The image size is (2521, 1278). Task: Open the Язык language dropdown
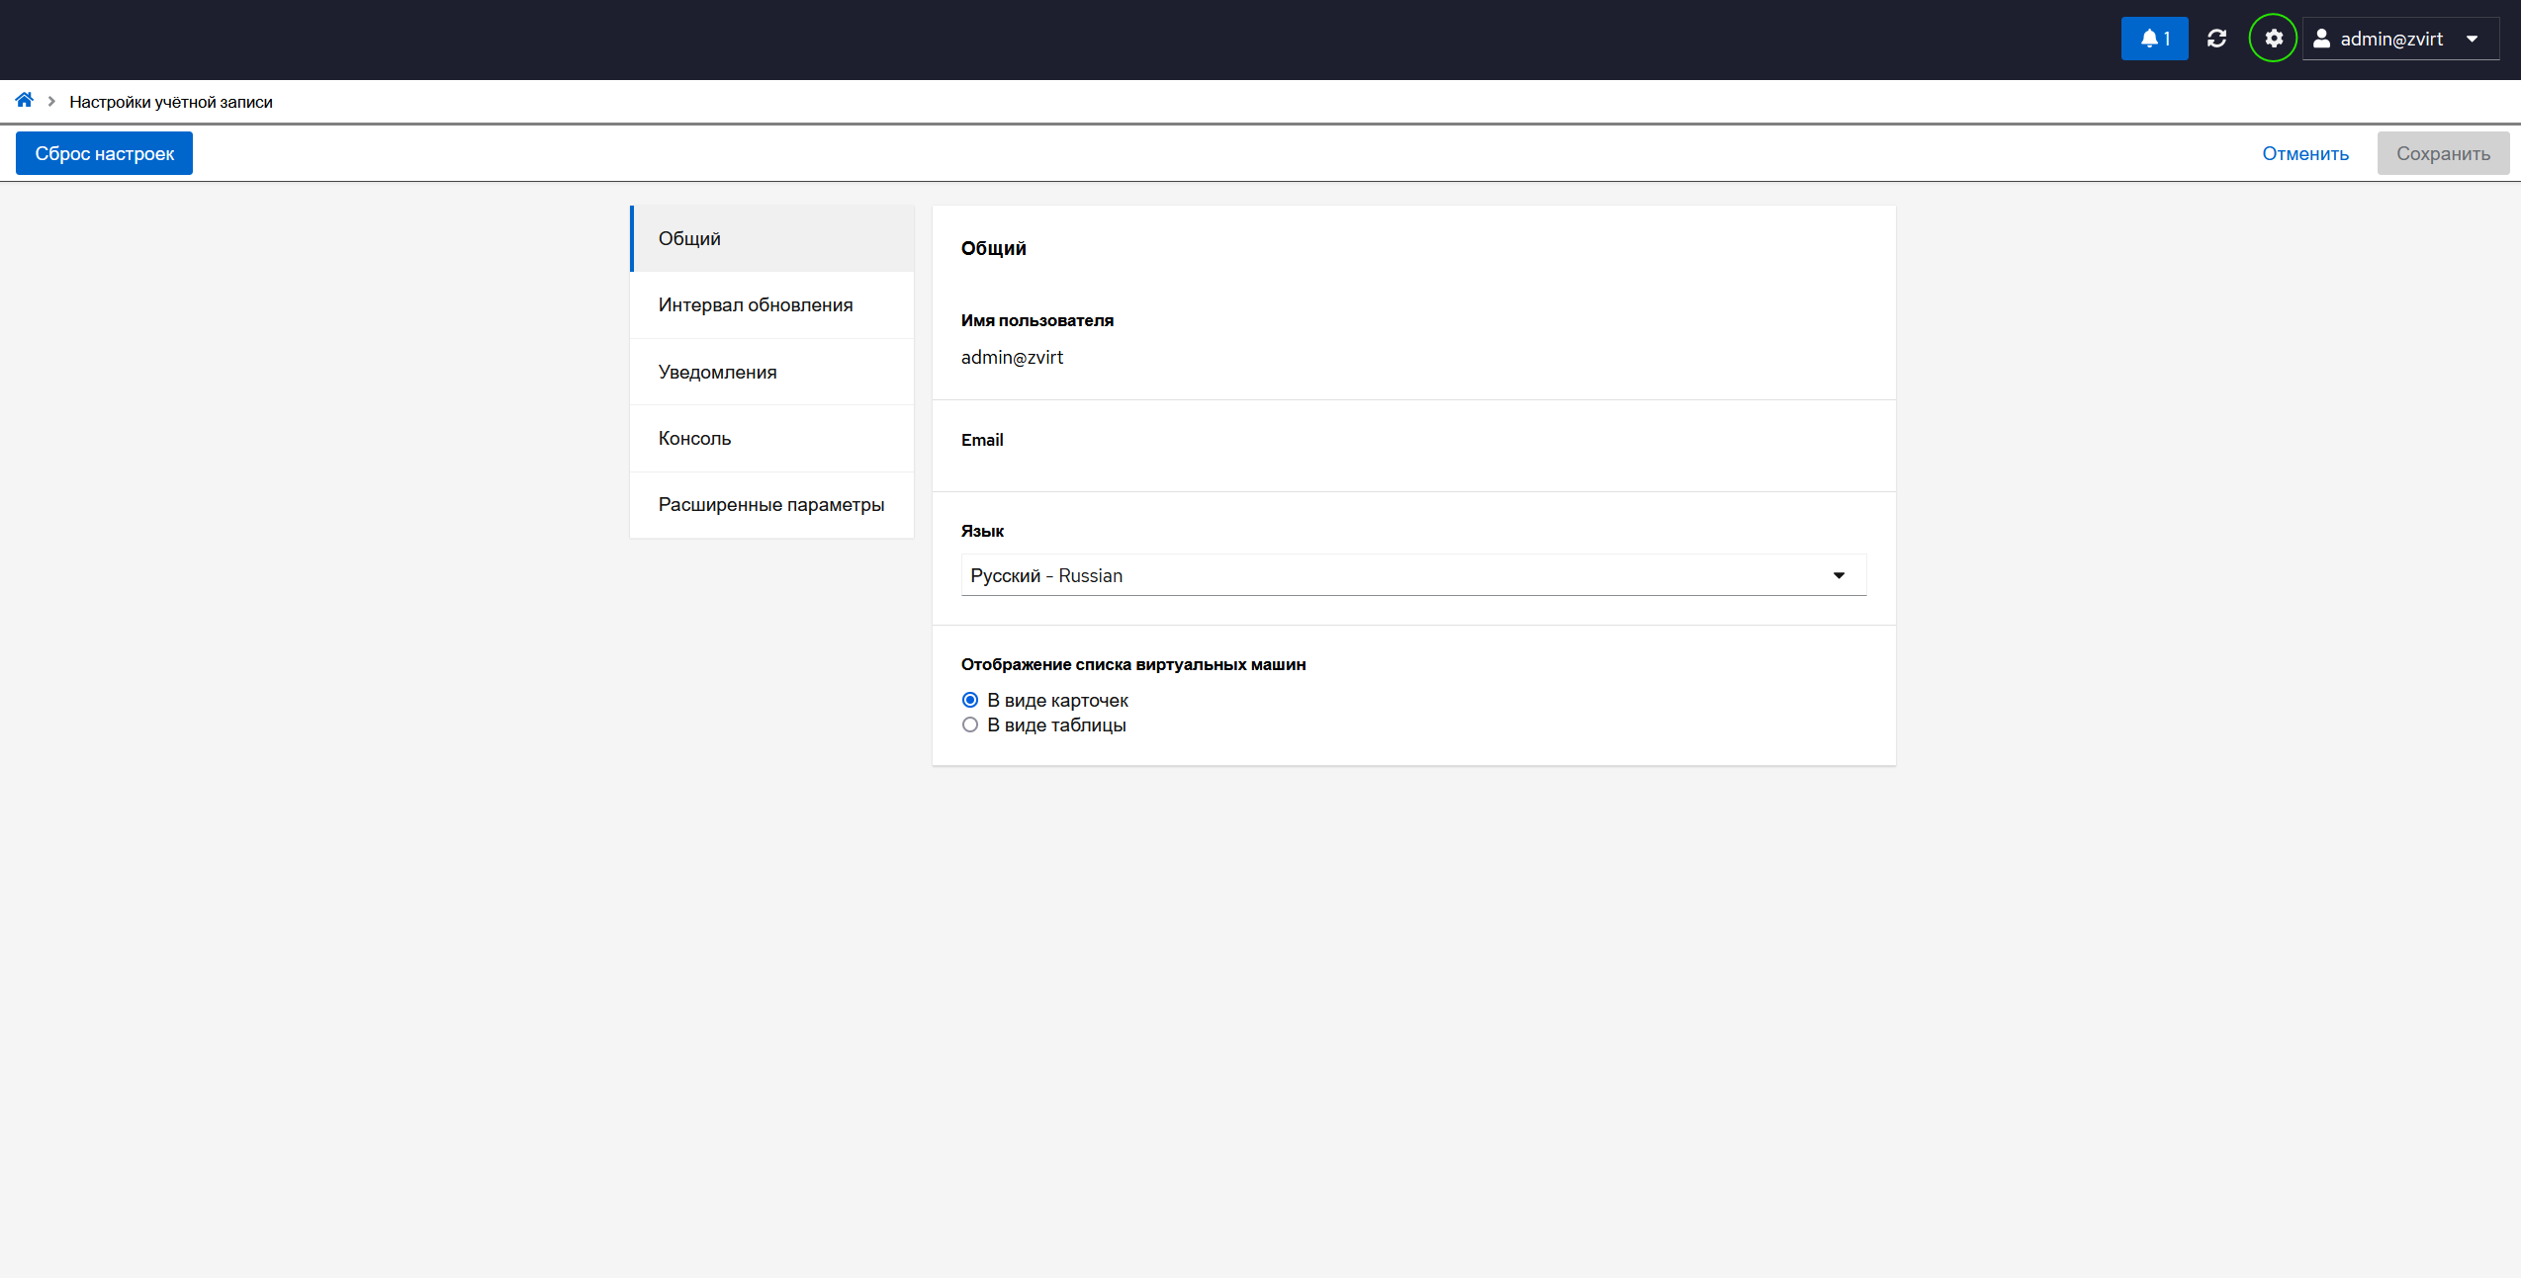click(x=1413, y=575)
